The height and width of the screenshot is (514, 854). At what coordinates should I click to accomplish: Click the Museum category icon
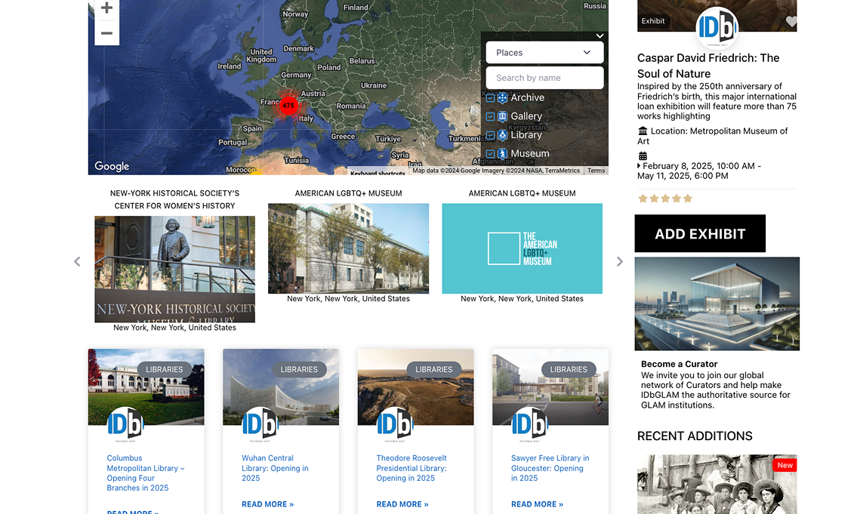pos(503,154)
